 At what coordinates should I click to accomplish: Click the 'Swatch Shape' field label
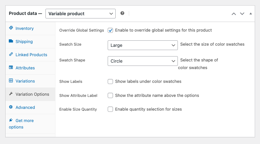[x=72, y=60]
